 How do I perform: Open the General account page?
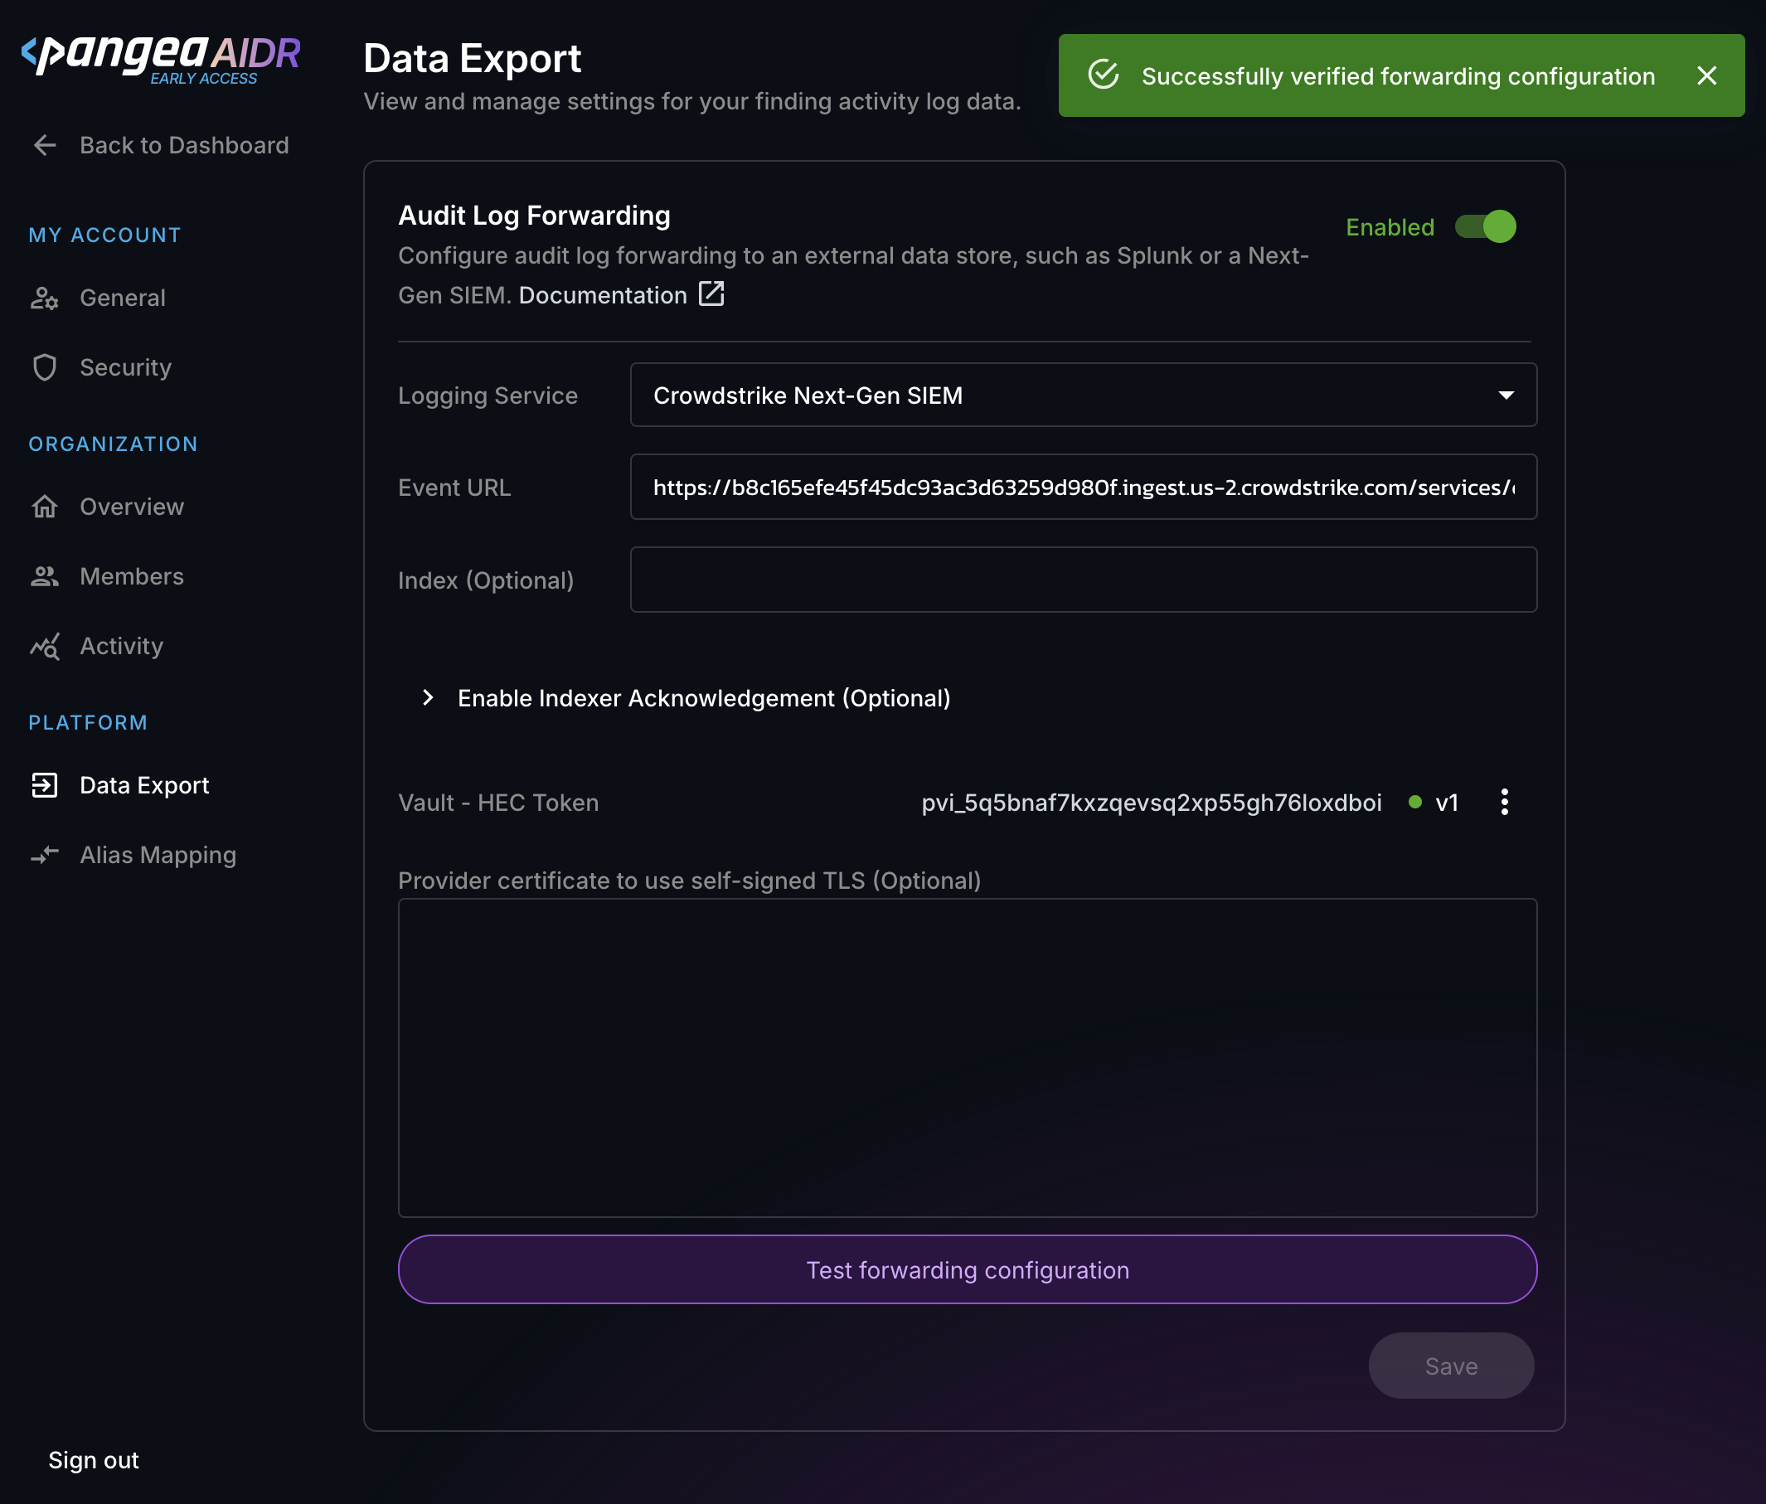point(123,298)
